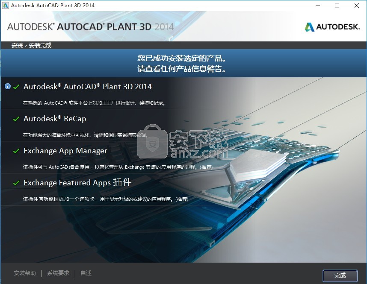
Task: Select the Exchange App Manager title
Action: (x=65, y=151)
